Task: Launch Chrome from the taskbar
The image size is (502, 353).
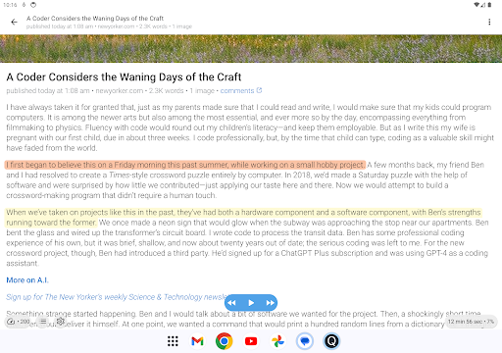Action: click(x=225, y=341)
